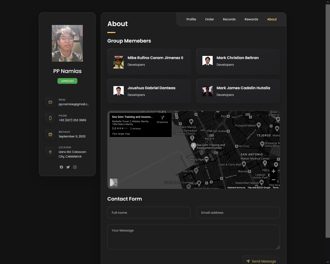Open the Facebook social icon
330x264 pixels.
(61, 167)
